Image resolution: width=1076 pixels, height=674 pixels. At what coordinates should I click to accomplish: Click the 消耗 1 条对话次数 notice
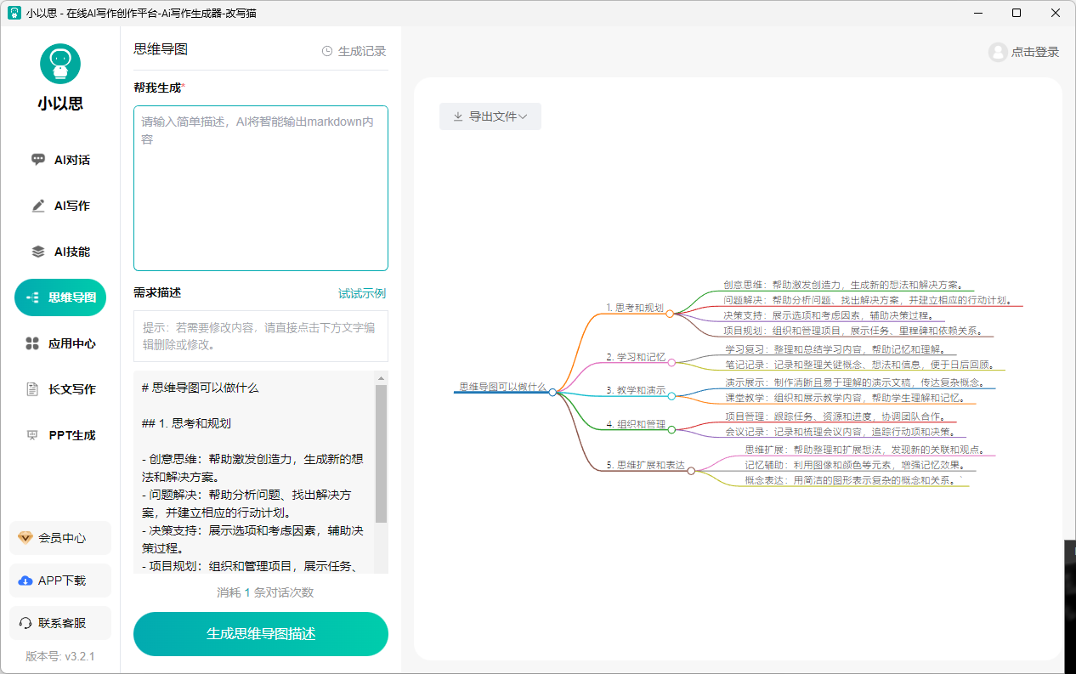click(265, 592)
